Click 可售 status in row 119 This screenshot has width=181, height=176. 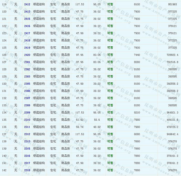pos(110,5)
